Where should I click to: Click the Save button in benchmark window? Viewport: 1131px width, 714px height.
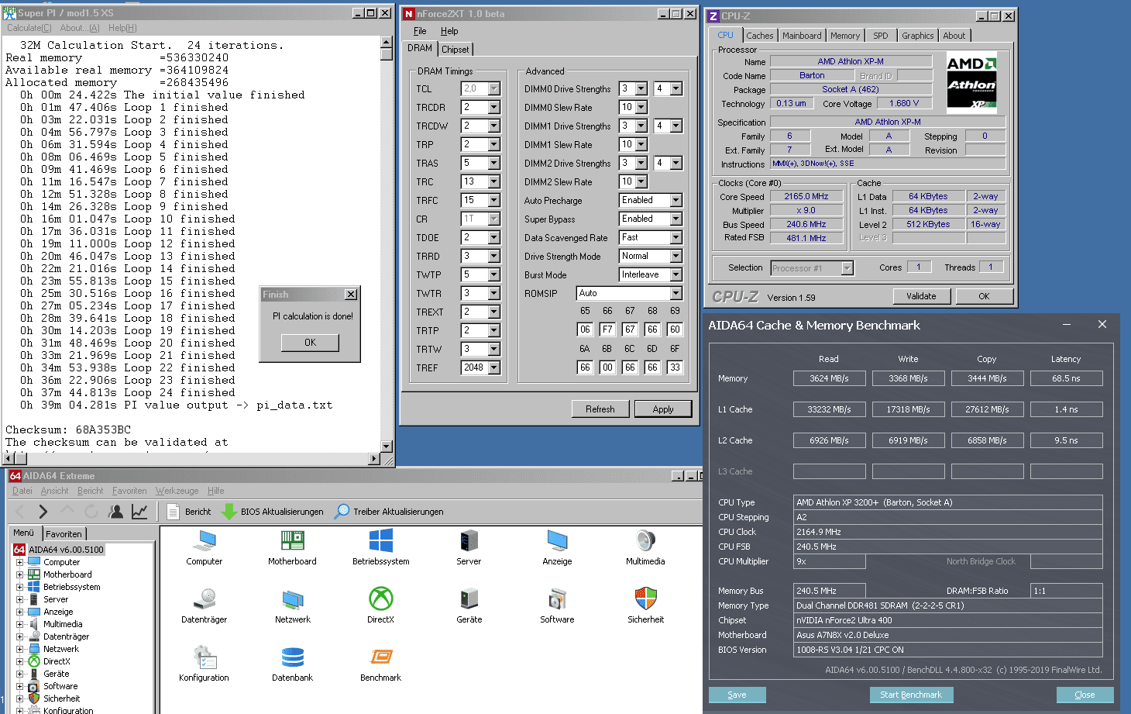[737, 695]
